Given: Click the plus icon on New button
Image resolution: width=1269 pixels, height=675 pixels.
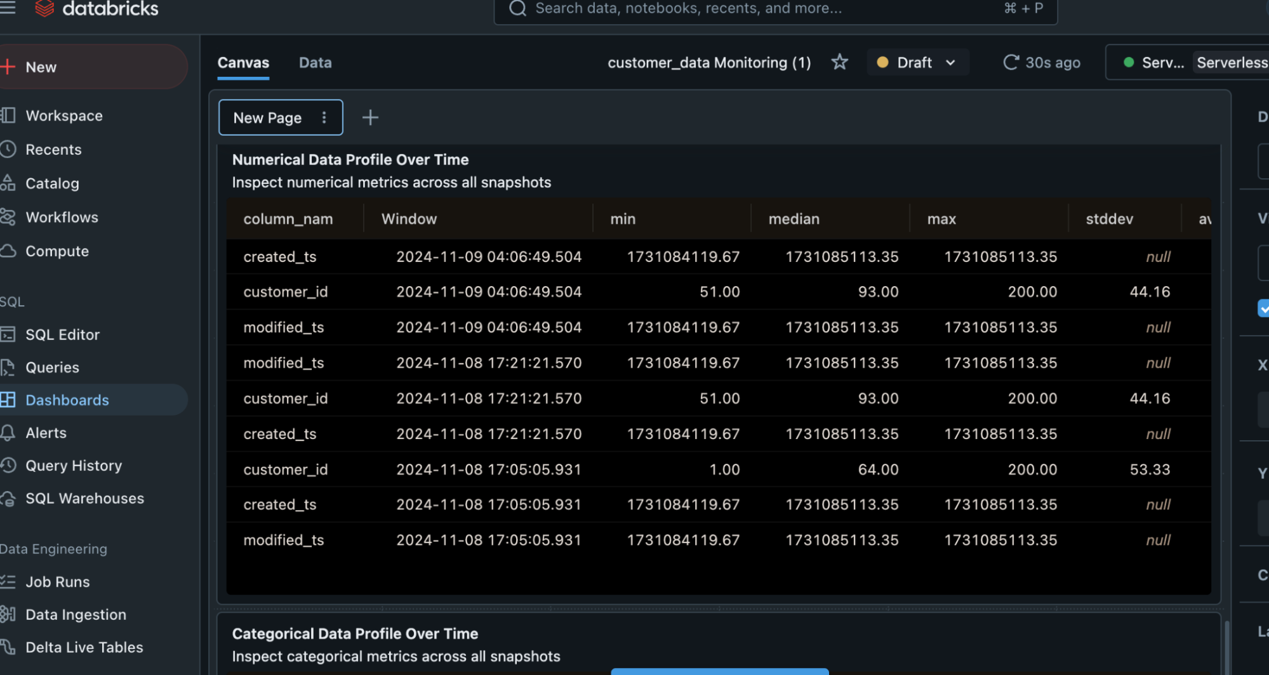Looking at the screenshot, I should tap(8, 67).
